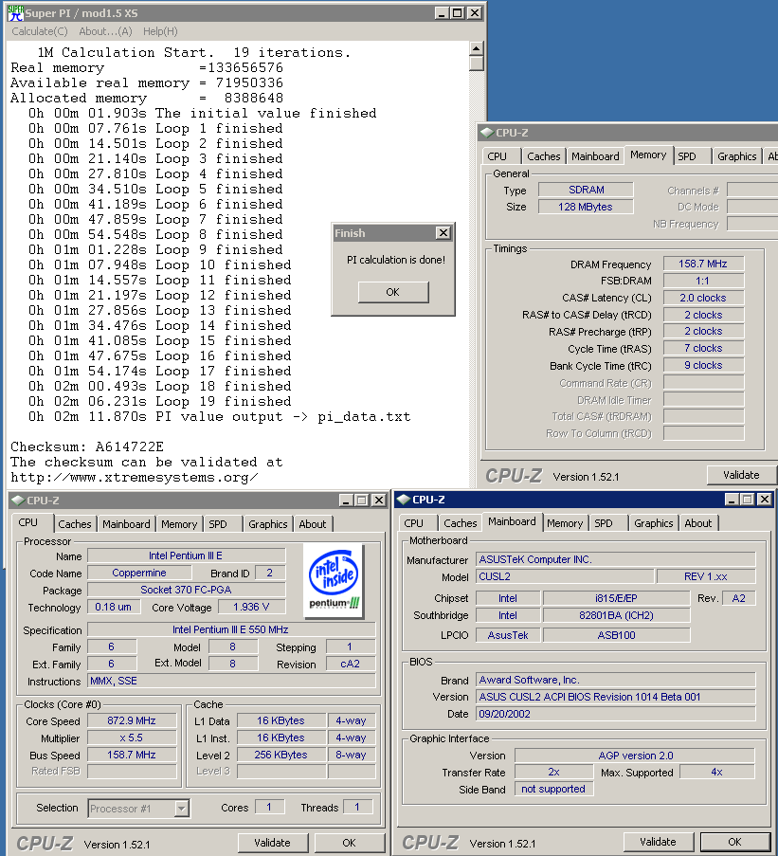The image size is (778, 856).
Task: Open the Calculate(C) menu
Action: pyautogui.click(x=39, y=31)
